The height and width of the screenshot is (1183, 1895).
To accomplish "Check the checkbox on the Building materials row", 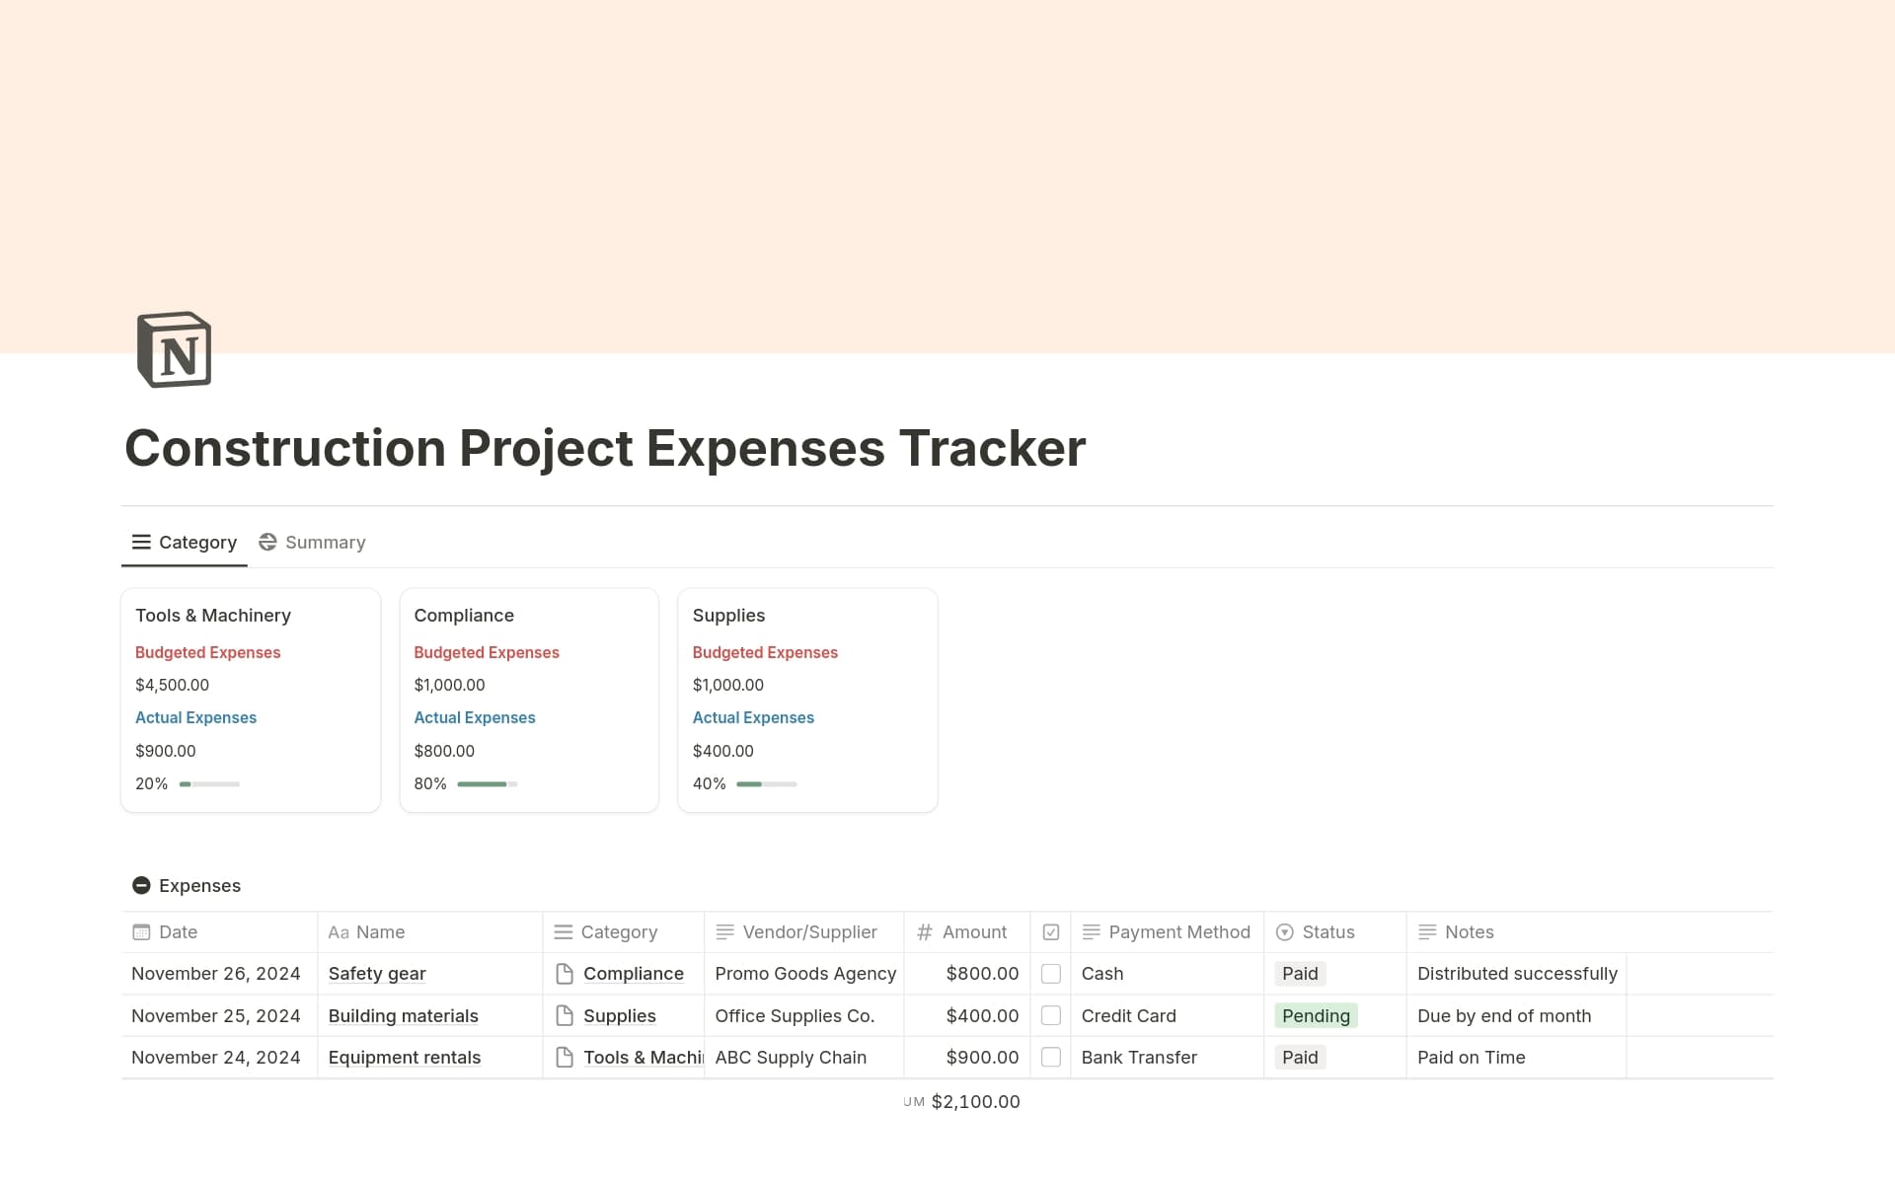I will click(1051, 1015).
